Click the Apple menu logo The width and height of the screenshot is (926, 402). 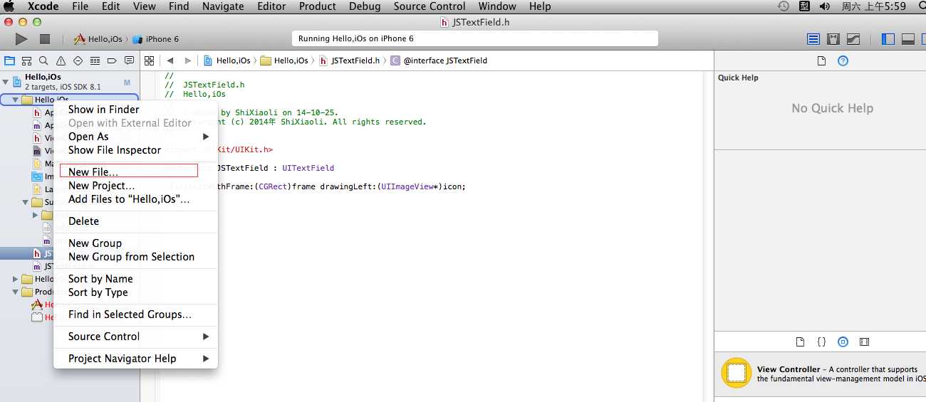pos(10,6)
